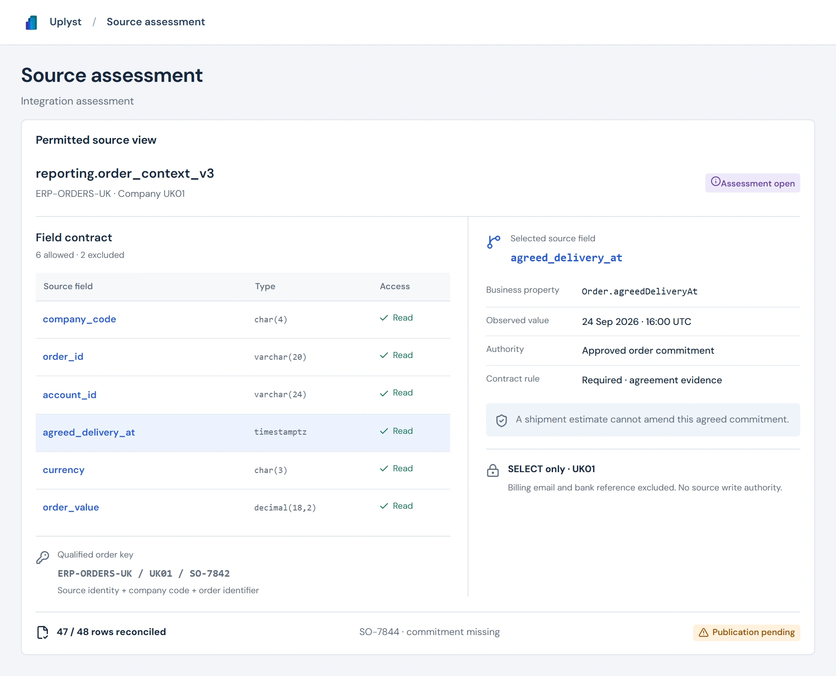
Task: Click the reporting.order_context_v3 view name
Action: [125, 173]
